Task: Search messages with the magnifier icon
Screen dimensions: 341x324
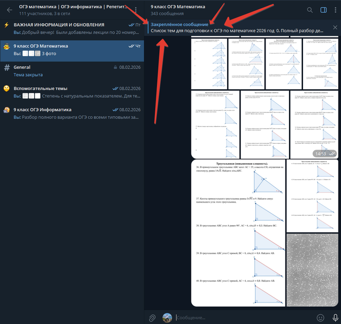Action: pyautogui.click(x=310, y=10)
